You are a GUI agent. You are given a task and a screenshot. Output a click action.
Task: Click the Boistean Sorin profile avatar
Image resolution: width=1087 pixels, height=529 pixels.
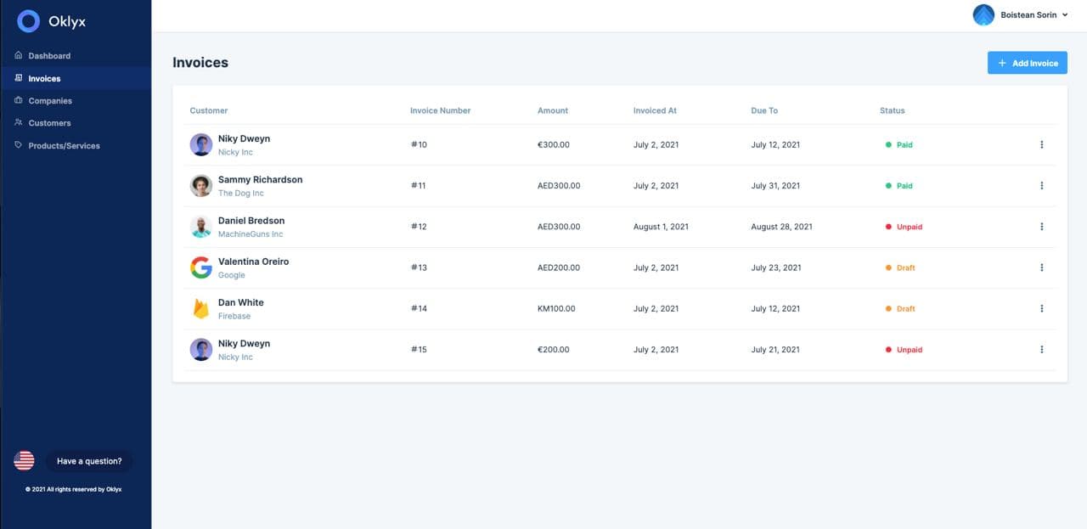click(983, 15)
